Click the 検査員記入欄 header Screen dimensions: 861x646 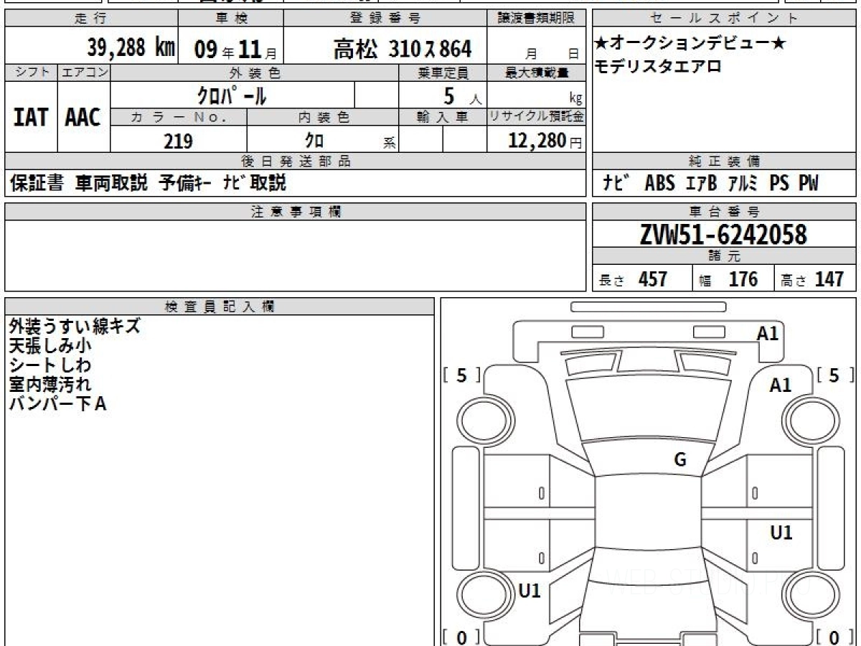point(220,306)
